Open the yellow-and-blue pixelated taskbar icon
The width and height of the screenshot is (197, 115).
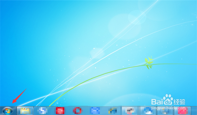click(x=113, y=111)
